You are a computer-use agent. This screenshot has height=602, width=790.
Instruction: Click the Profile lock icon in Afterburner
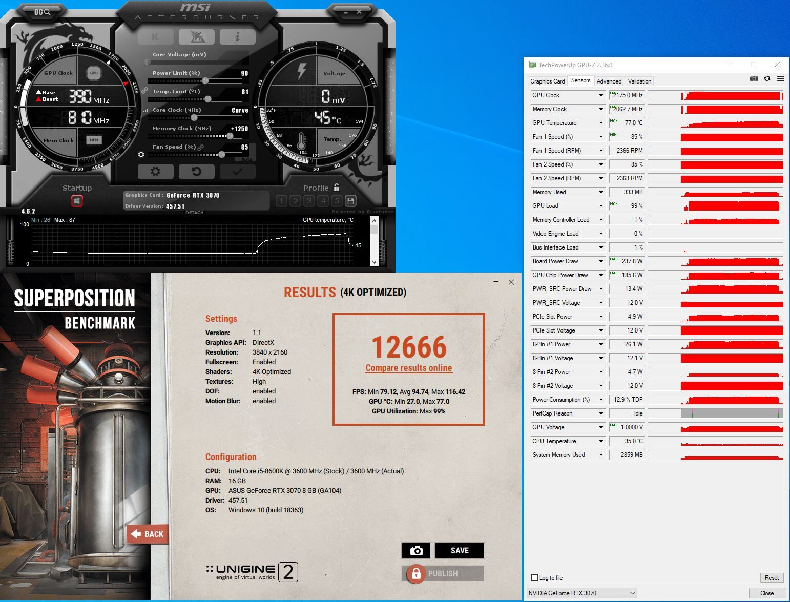(x=337, y=188)
